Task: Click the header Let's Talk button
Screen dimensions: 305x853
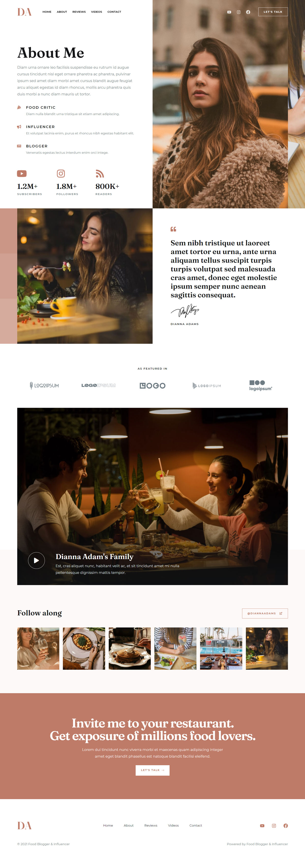Action: pos(273,12)
